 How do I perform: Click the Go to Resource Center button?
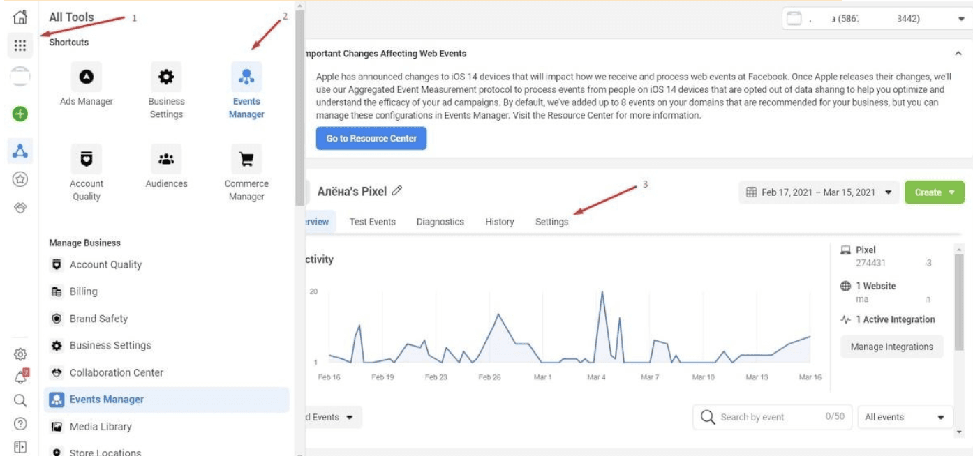click(x=371, y=138)
